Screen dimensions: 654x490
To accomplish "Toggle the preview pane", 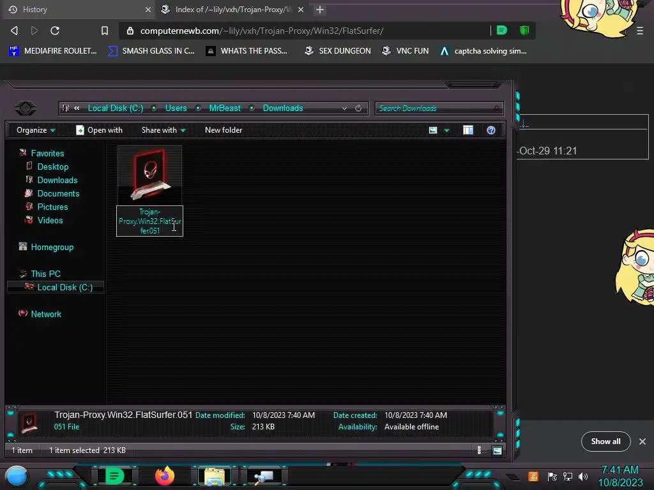I will point(468,130).
